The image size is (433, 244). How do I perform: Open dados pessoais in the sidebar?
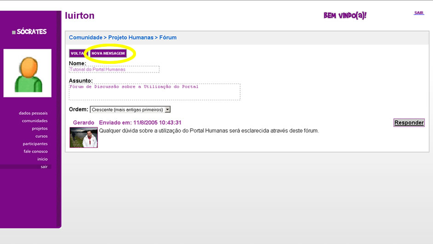(x=33, y=113)
